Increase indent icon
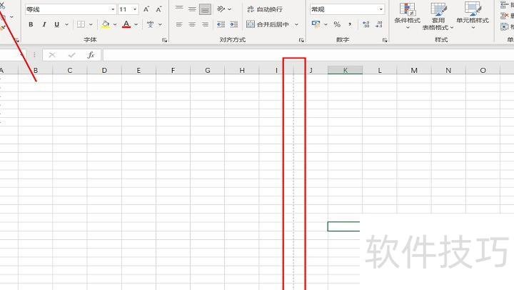This screenshot has height=290, width=514. (x=234, y=24)
